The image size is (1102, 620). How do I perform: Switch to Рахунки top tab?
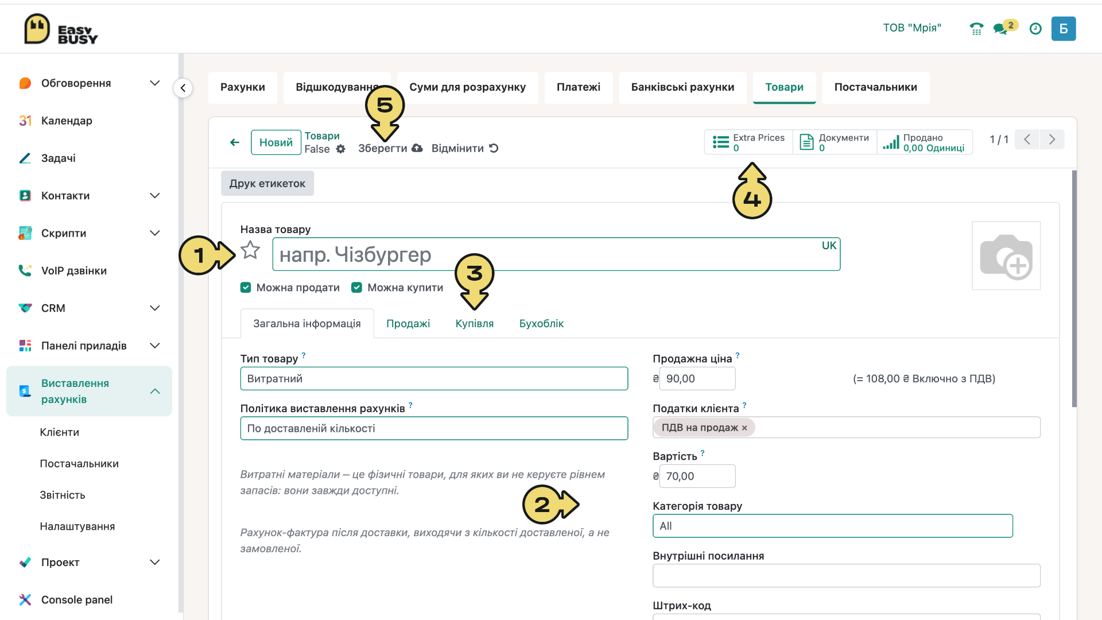click(243, 87)
